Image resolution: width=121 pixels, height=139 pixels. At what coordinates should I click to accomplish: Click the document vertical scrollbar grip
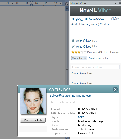tap(67, 68)
